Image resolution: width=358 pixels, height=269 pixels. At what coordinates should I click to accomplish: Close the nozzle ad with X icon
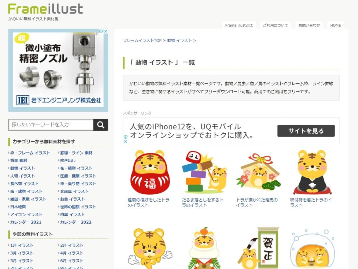[106, 31]
